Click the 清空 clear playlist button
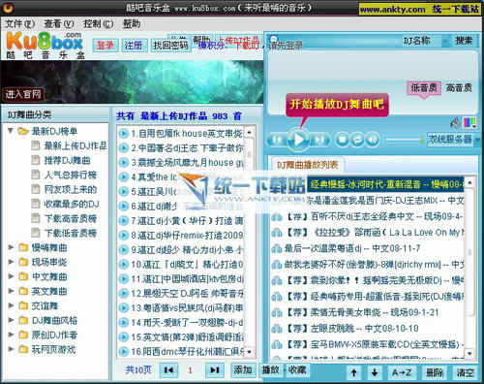 pyautogui.click(x=465, y=372)
